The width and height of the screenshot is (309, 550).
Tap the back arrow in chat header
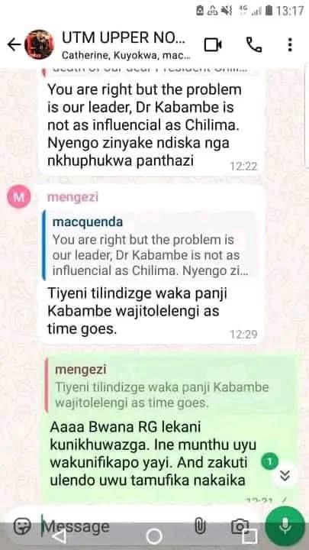[x=14, y=44]
